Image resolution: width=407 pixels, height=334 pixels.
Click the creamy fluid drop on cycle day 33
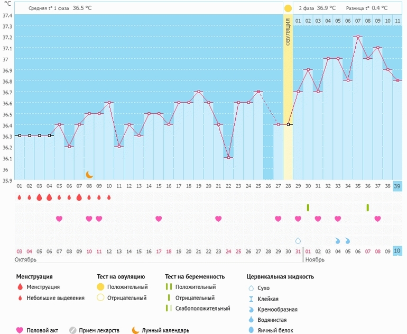tap(338, 240)
